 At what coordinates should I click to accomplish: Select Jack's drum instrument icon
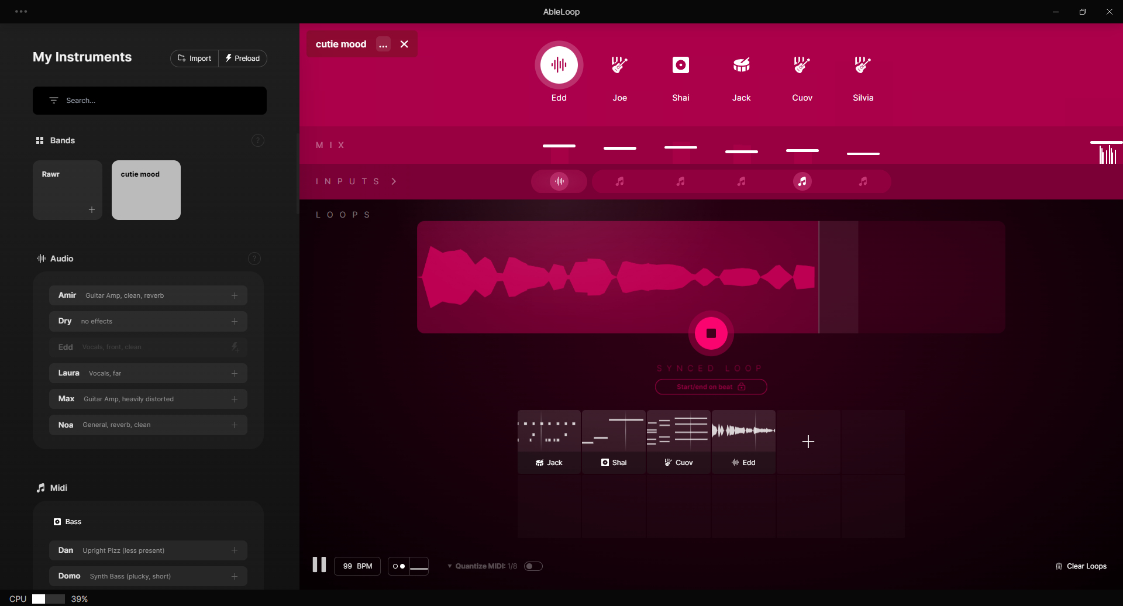pyautogui.click(x=741, y=65)
